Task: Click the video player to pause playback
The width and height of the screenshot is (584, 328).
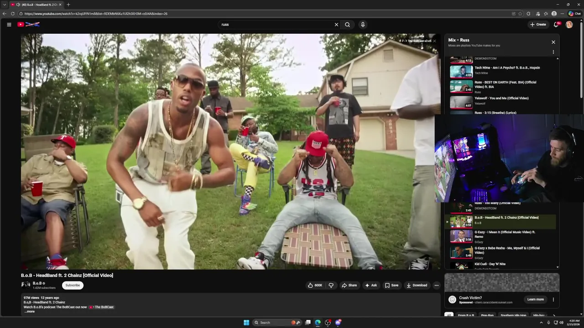Action: 230,151
